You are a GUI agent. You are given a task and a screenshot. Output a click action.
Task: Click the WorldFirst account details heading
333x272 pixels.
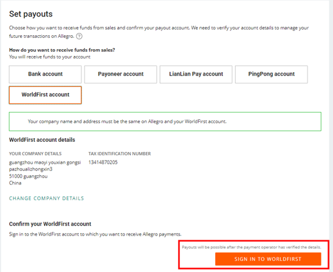coord(42,140)
